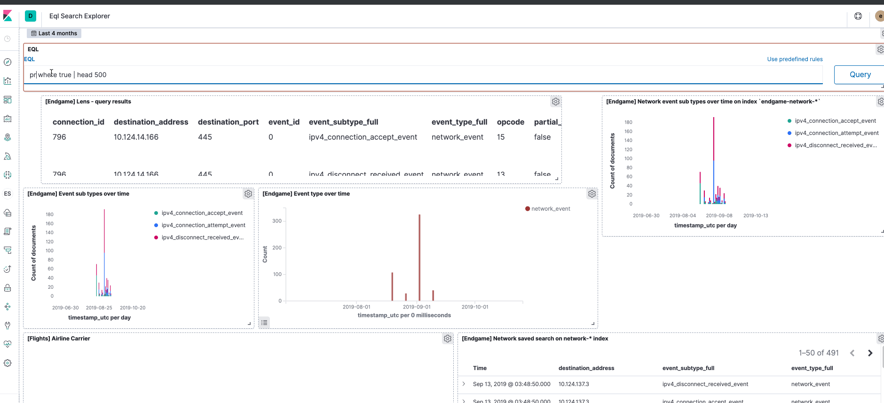Click event_type_full header in saved search table
The height and width of the screenshot is (403, 884).
click(812, 368)
